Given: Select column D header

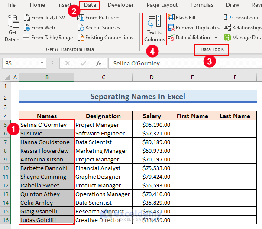Looking at the screenshot, I should pos(152,77).
